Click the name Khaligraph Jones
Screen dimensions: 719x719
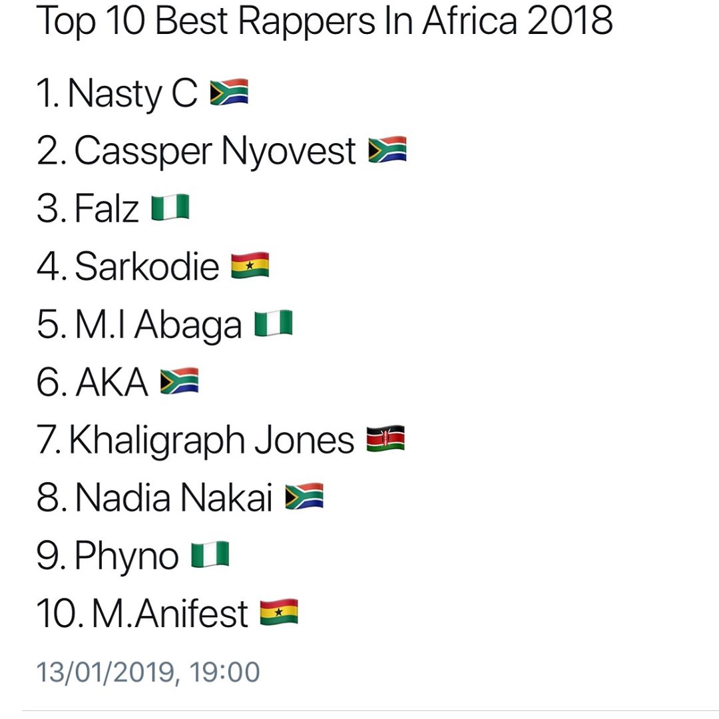pos(212,440)
